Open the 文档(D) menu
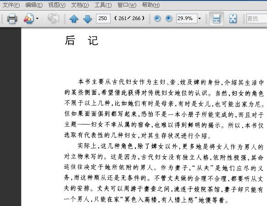The image size is (267, 206). click(x=80, y=5)
